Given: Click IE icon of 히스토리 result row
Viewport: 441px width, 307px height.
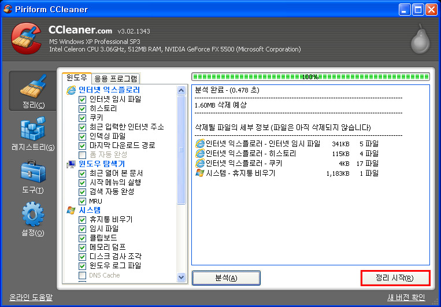Looking at the screenshot, I should [x=199, y=154].
